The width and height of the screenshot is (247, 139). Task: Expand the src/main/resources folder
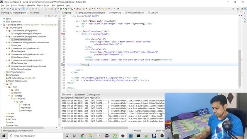(x=4, y=72)
